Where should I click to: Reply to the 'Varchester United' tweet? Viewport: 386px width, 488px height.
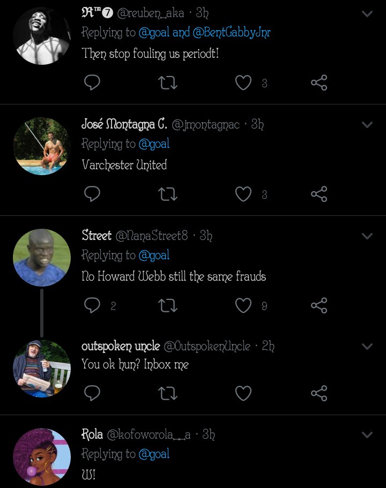[92, 194]
